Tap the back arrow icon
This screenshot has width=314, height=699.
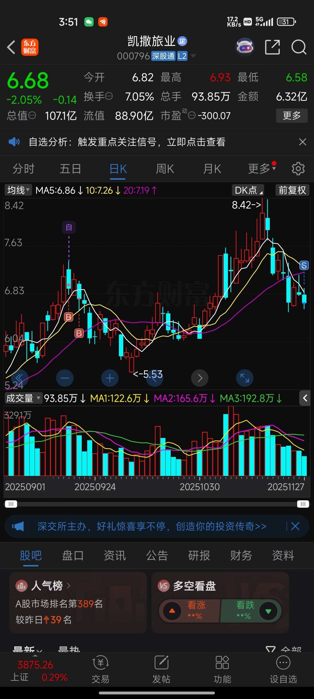(11, 47)
